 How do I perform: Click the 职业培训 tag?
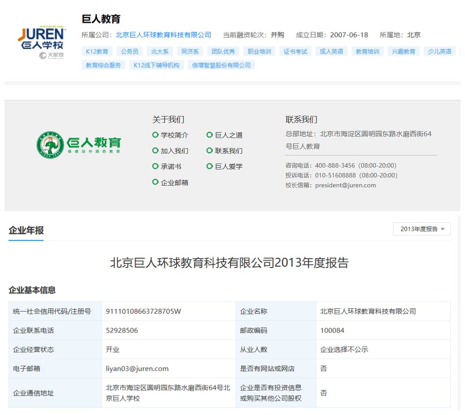click(259, 52)
